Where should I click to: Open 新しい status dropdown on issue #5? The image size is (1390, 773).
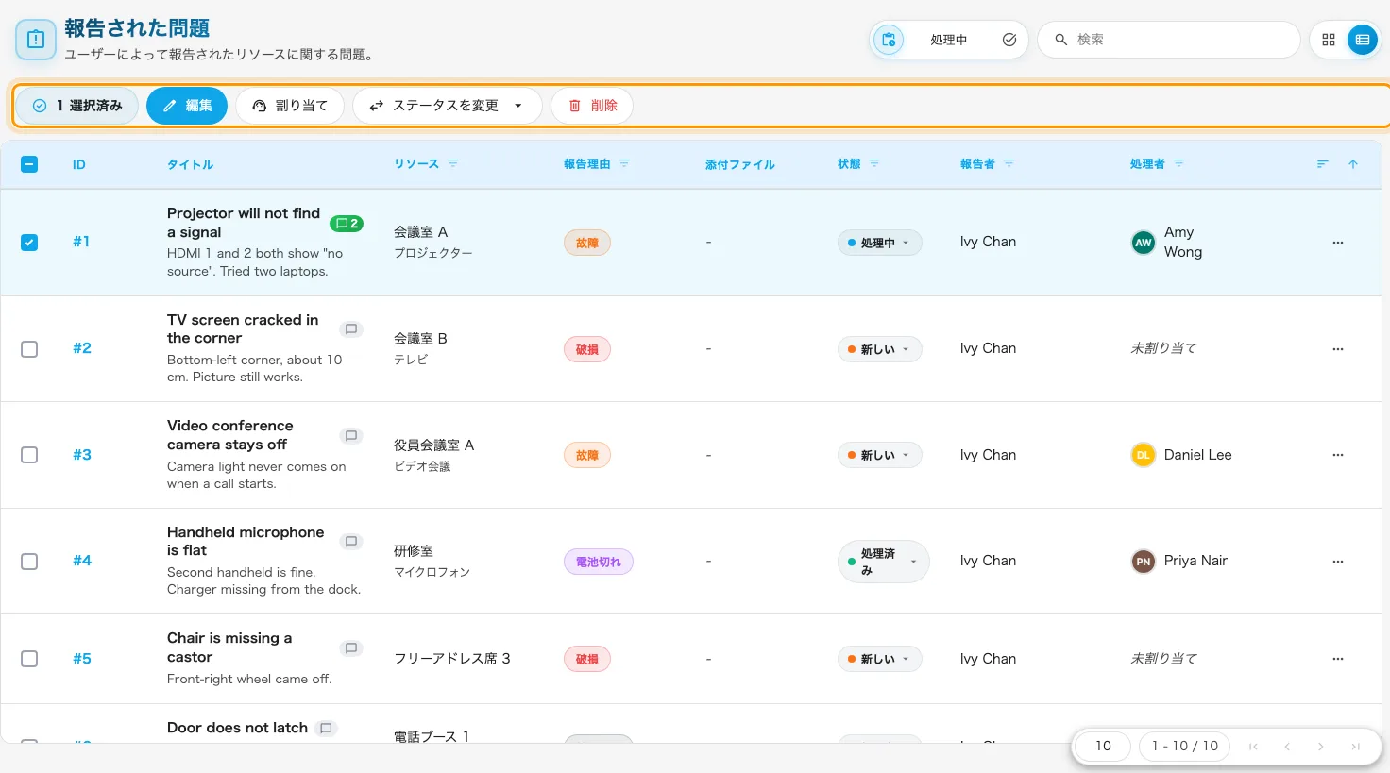879,659
